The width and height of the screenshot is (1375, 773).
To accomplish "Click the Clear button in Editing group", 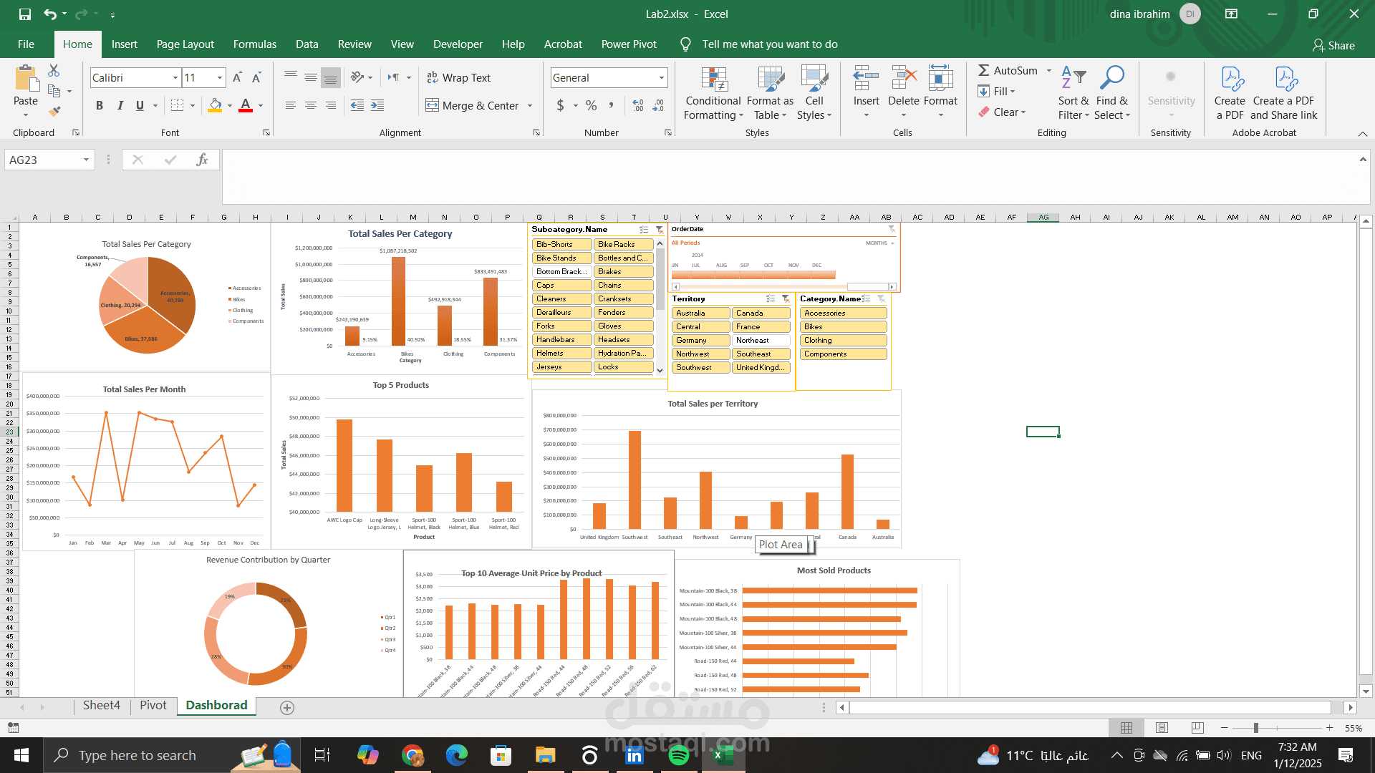I will coord(1002,112).
